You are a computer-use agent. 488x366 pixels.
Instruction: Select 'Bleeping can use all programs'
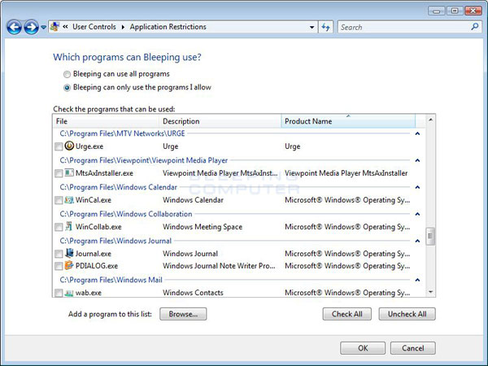pyautogui.click(x=116, y=74)
